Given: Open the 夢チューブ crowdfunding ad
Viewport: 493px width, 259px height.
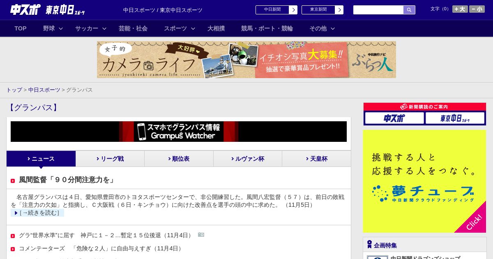Looking at the screenshot, I should click(x=424, y=181).
